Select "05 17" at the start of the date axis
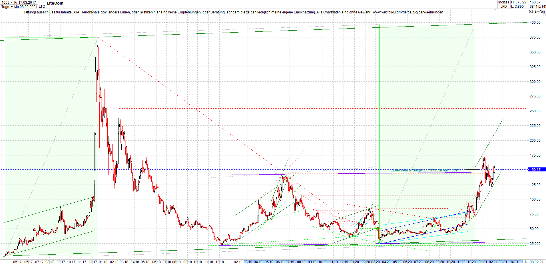Image resolution: width=546 pixels, height=264 pixels. point(18,261)
